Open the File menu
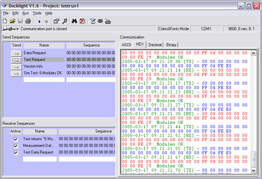The width and height of the screenshot is (262, 179). tap(6, 13)
